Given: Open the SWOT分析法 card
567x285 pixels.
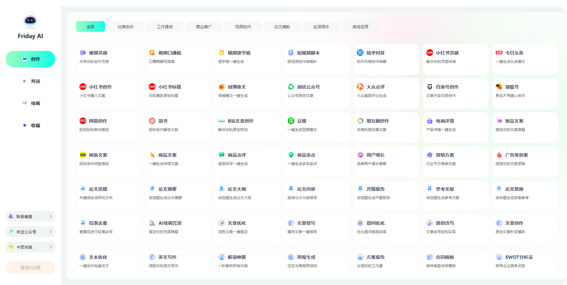Looking at the screenshot, I should click(524, 260).
